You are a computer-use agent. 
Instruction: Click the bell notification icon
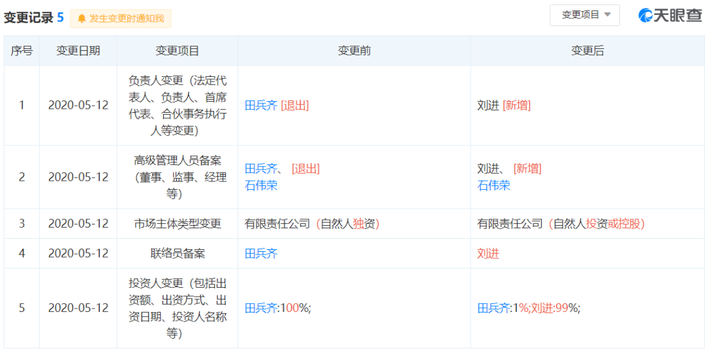point(82,18)
